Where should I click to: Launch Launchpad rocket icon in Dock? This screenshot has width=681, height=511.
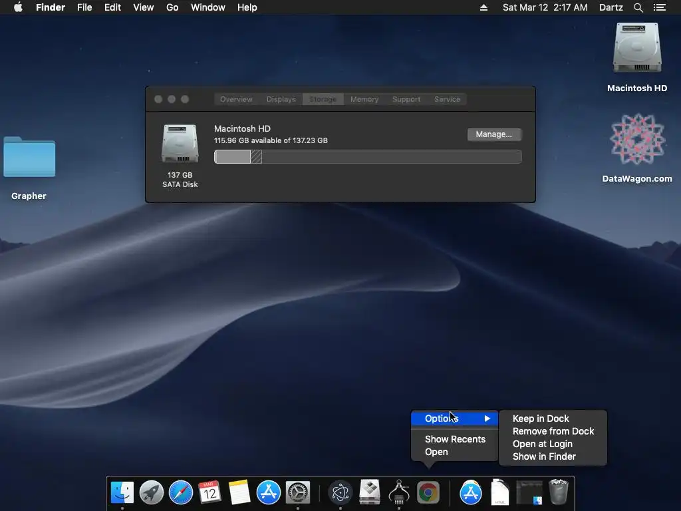151,492
